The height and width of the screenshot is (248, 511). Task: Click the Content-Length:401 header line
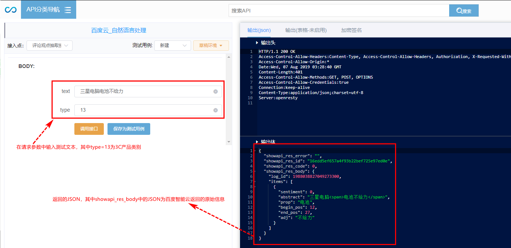pos(281,72)
